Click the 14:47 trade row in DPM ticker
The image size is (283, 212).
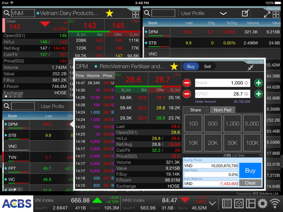click(95, 83)
